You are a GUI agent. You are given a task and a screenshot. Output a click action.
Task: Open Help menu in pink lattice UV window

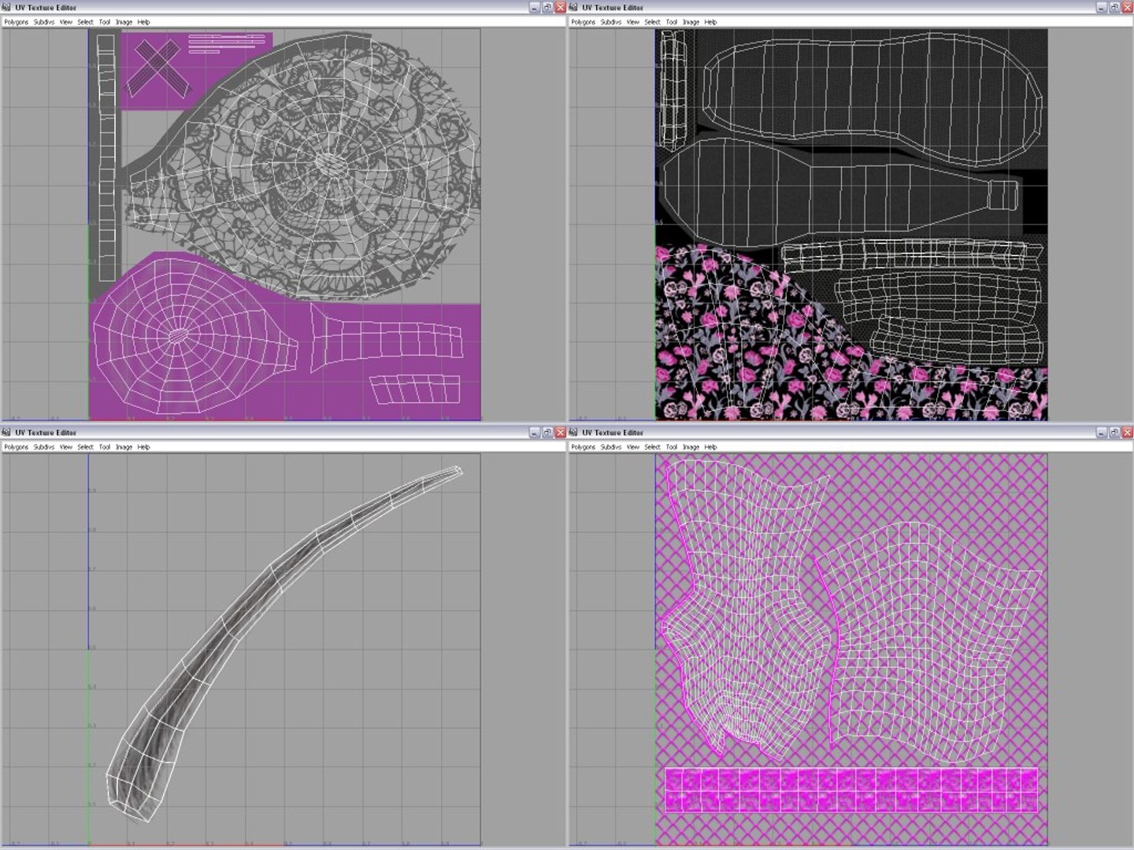pyautogui.click(x=710, y=447)
